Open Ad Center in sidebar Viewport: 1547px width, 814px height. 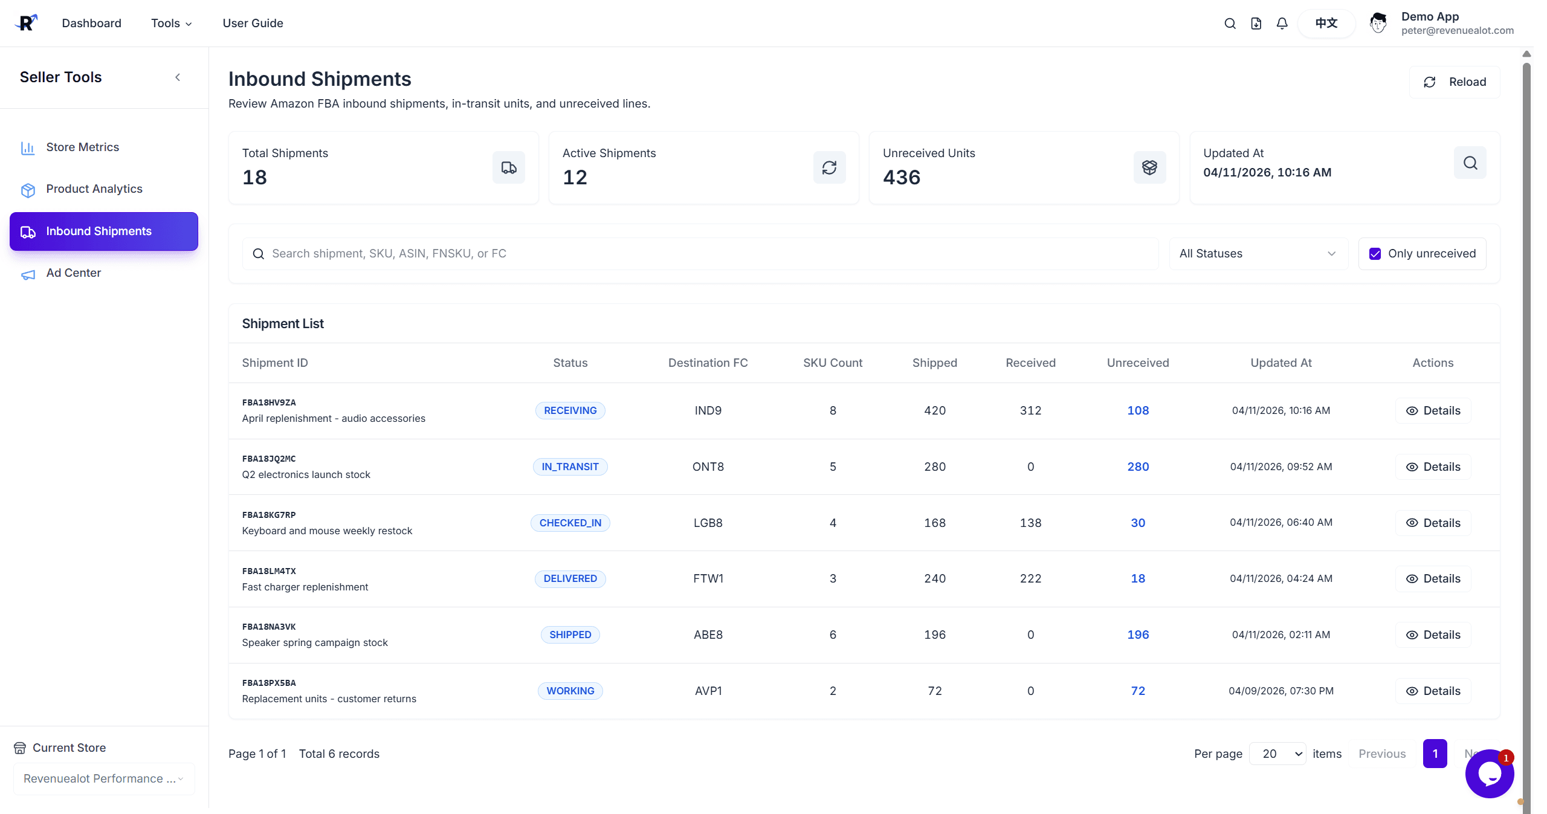(x=104, y=273)
